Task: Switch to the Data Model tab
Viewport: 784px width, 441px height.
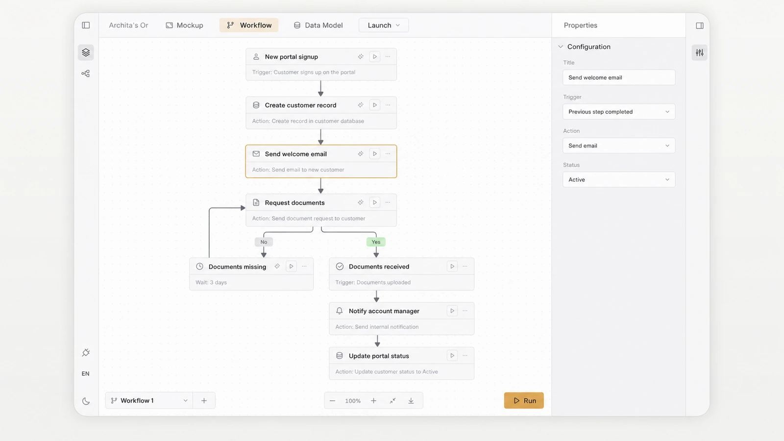Action: pos(318,25)
